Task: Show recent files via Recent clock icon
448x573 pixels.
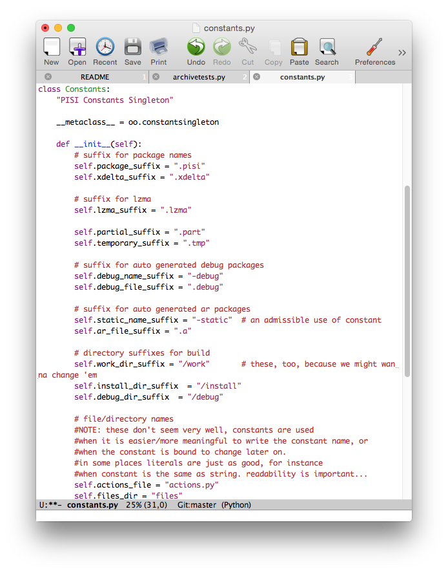Action: pos(105,47)
